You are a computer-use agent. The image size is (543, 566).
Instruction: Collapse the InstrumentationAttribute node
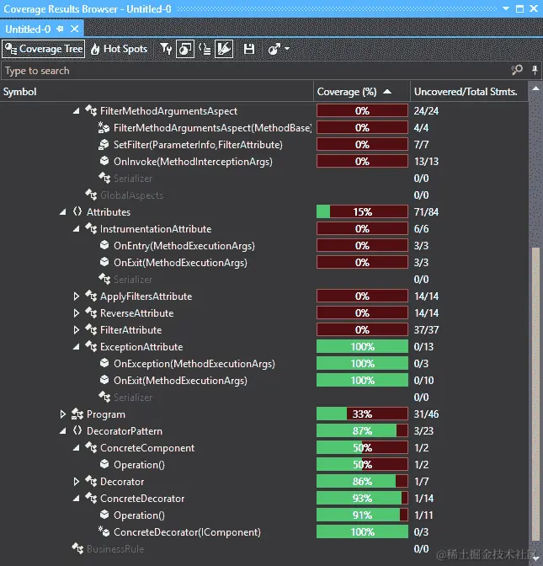76,229
